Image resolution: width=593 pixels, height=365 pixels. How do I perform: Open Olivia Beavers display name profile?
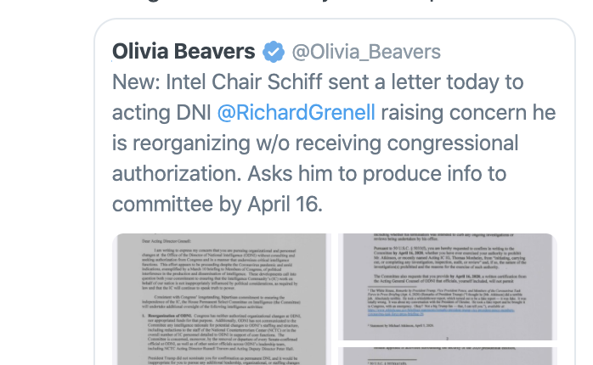(x=184, y=52)
